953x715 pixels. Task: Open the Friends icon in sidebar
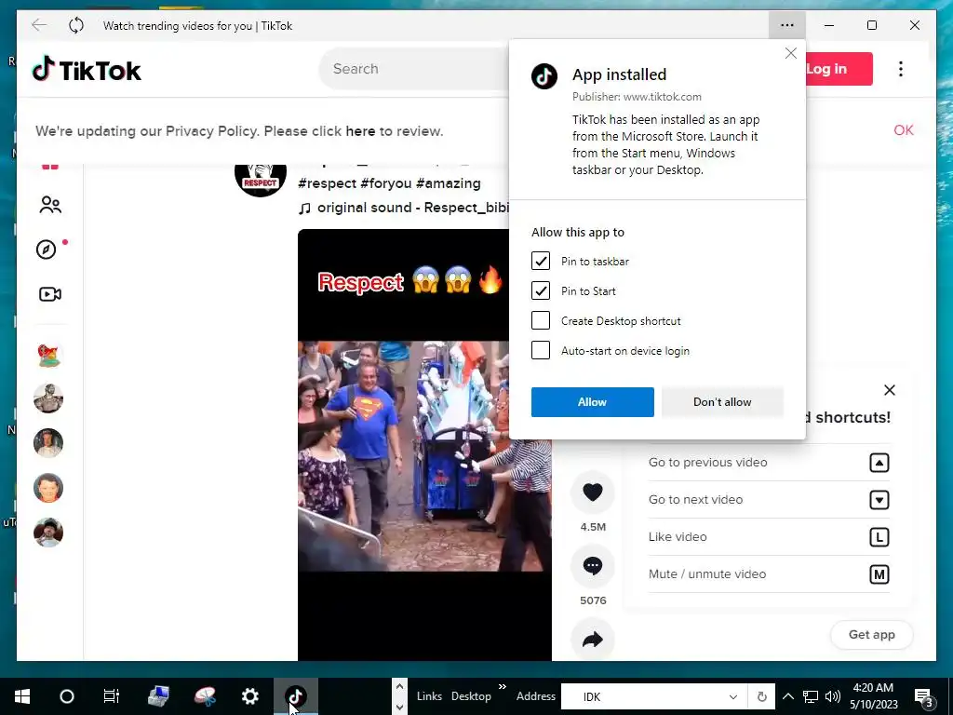pyautogui.click(x=50, y=205)
